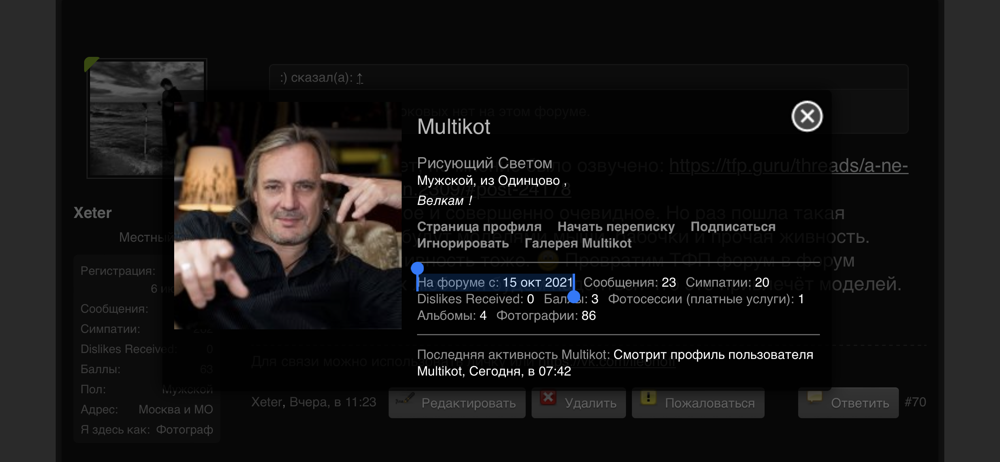
Task: Open Альбомы count 4
Action: (x=483, y=316)
